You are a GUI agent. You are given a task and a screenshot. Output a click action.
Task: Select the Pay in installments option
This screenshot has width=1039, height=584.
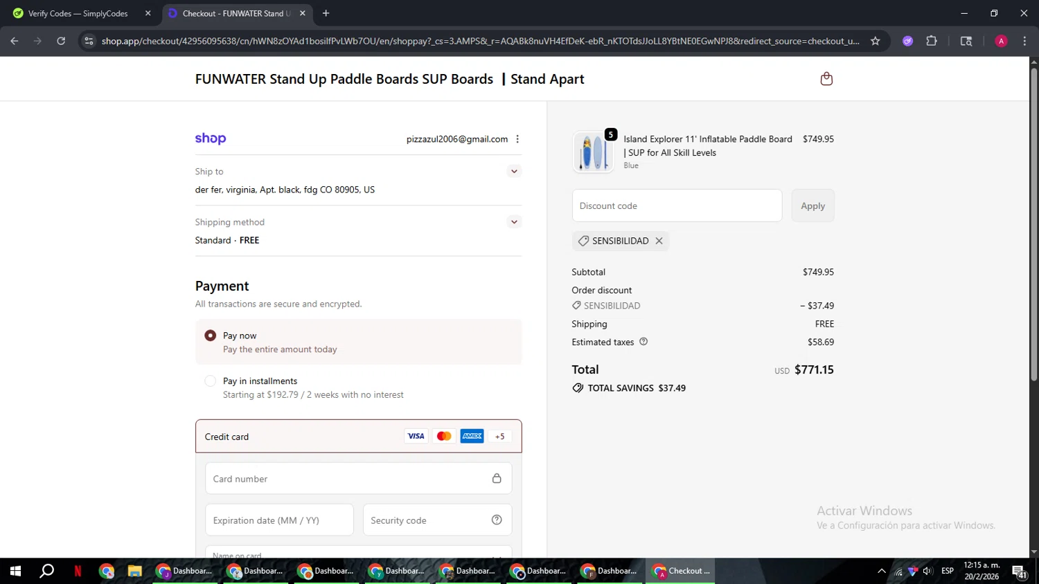(210, 381)
